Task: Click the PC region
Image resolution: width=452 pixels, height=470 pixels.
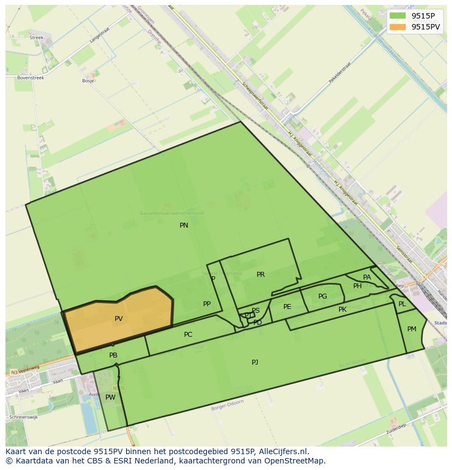Action: [188, 335]
